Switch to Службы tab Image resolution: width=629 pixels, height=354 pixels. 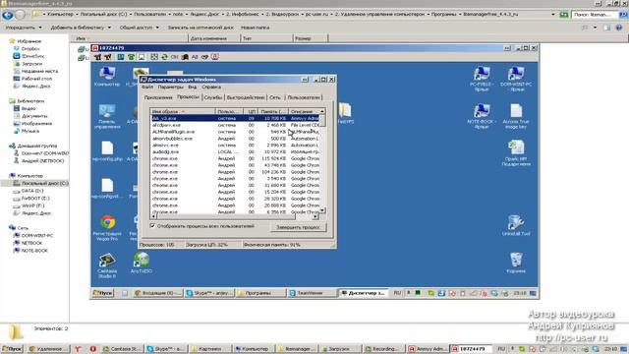tap(213, 97)
